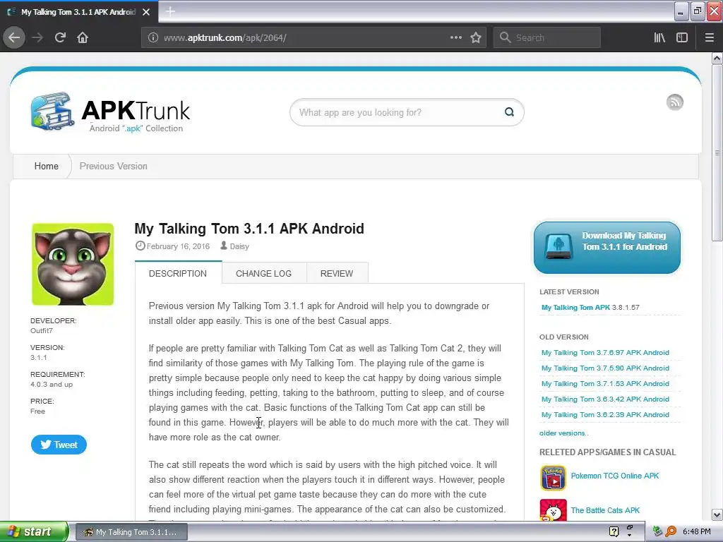Screen dimensions: 723x542
Task: Click the vertical scrollbar thumb
Action: (x=717, y=152)
